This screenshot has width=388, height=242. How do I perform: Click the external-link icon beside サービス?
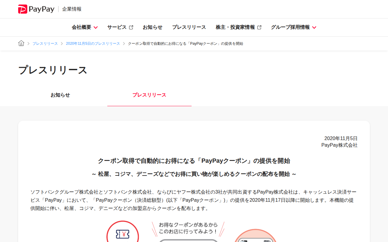point(131,28)
